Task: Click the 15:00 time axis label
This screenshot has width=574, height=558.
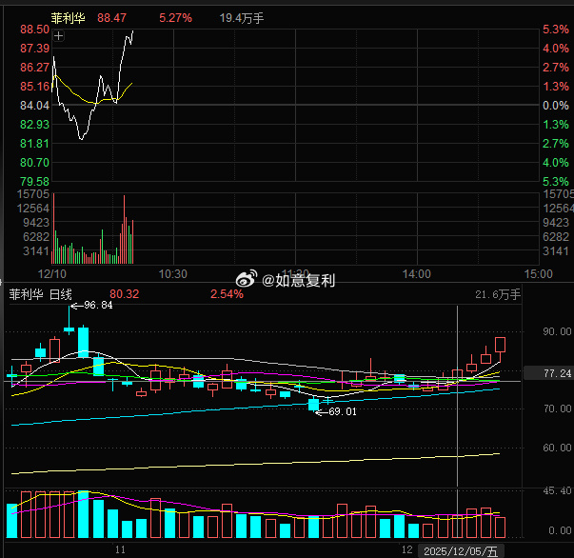Action: (x=539, y=274)
